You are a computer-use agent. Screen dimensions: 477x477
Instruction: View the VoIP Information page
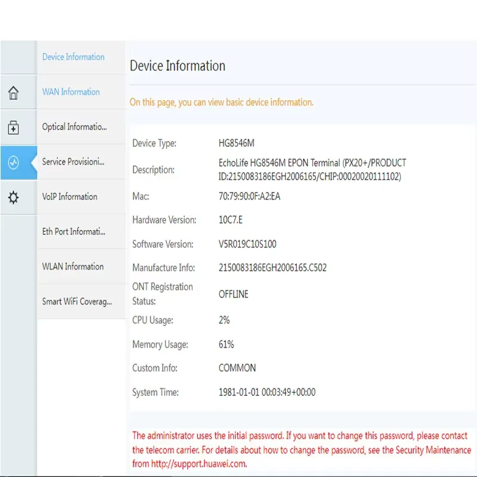point(70,197)
